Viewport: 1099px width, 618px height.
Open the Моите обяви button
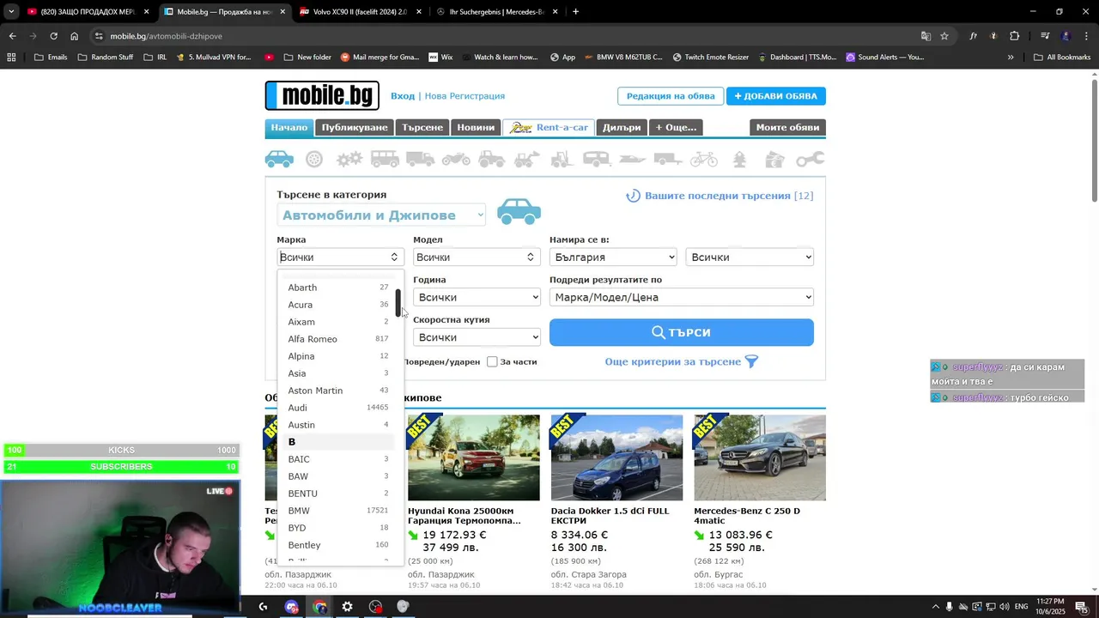pyautogui.click(x=787, y=128)
